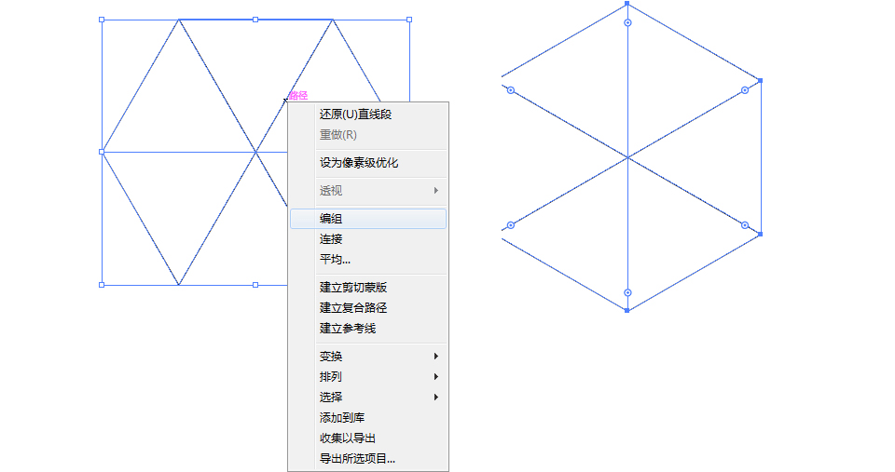
Task: Click the left-middle bounding box handle
Action: pyautogui.click(x=102, y=152)
